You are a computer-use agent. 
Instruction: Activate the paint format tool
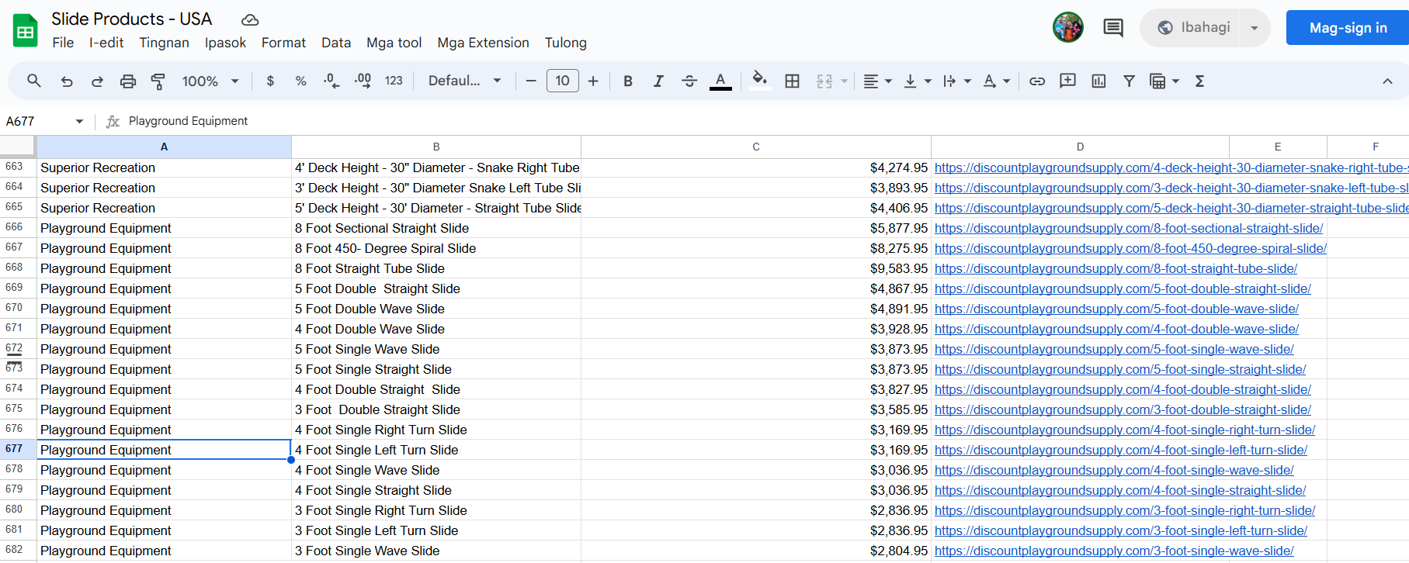(x=158, y=81)
